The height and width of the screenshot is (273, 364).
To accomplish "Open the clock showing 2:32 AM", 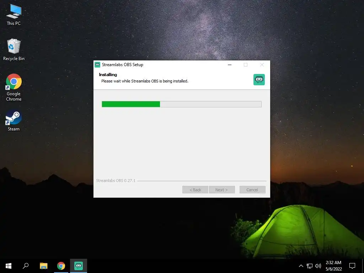I will [333, 266].
